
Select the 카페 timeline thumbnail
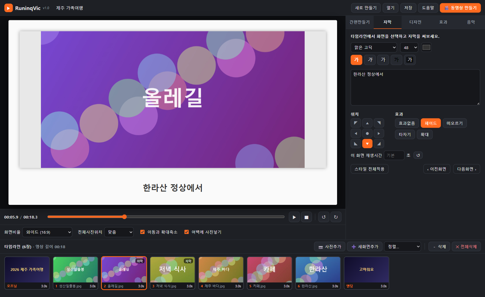269,273
